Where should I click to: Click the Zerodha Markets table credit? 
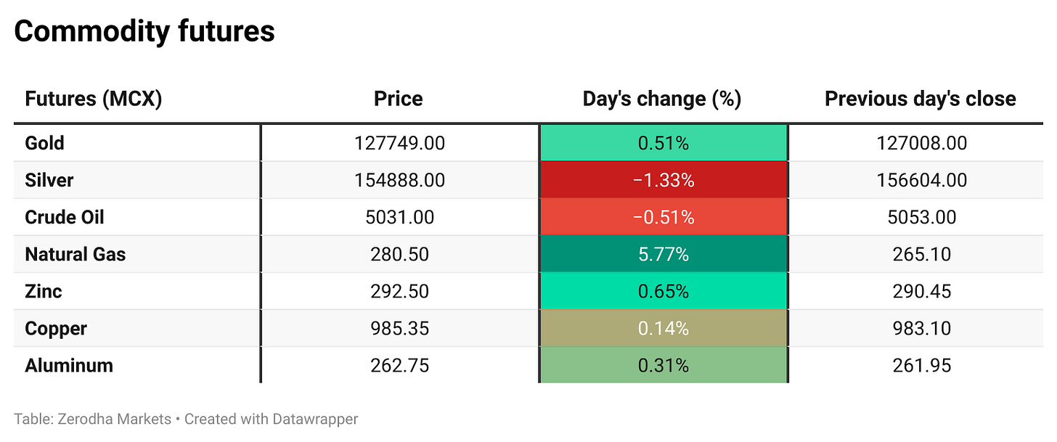(92, 419)
